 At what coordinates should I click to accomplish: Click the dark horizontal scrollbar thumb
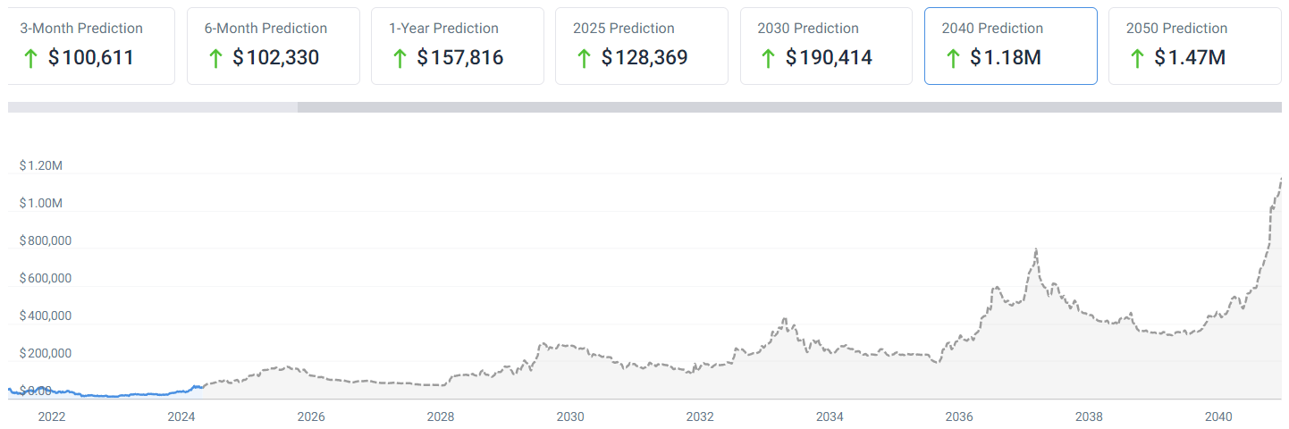788,107
